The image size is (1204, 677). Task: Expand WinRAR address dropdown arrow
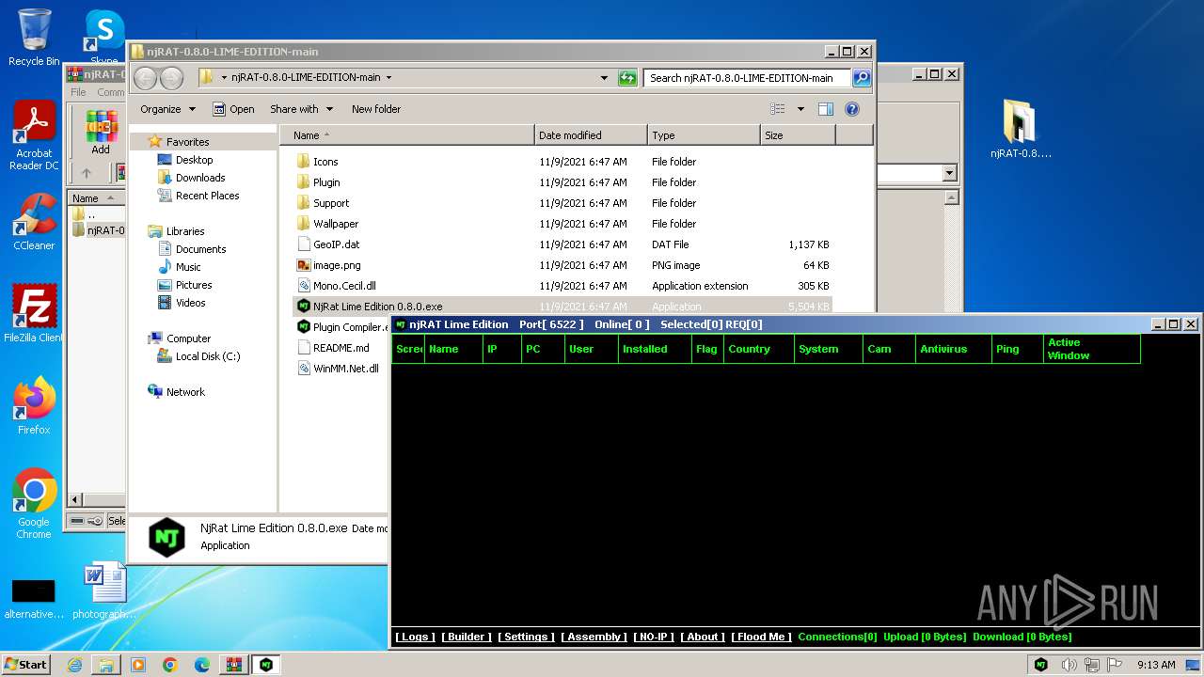(949, 173)
